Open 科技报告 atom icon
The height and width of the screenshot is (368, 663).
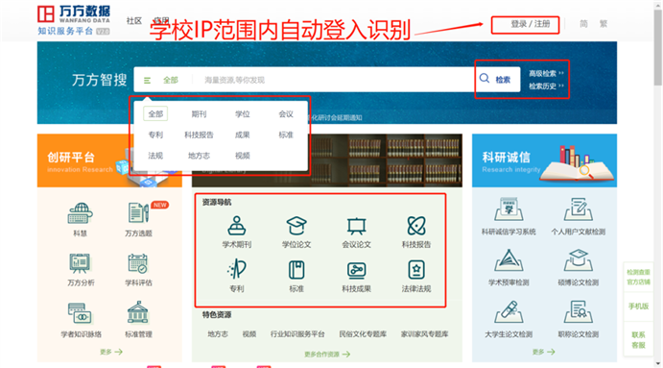pos(416,226)
